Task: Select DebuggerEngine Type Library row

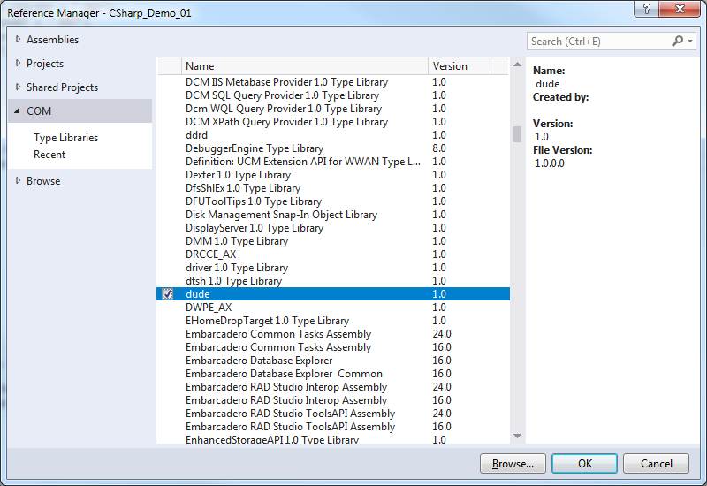Action: (333, 148)
